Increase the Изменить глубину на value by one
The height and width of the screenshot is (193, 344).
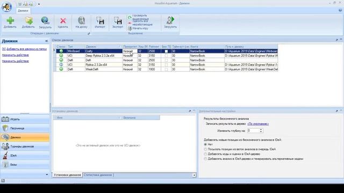point(261,130)
